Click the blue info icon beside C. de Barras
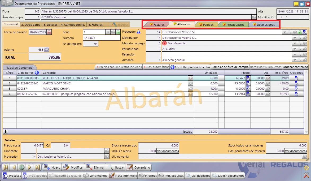This screenshot has width=311, height=181. [37, 73]
